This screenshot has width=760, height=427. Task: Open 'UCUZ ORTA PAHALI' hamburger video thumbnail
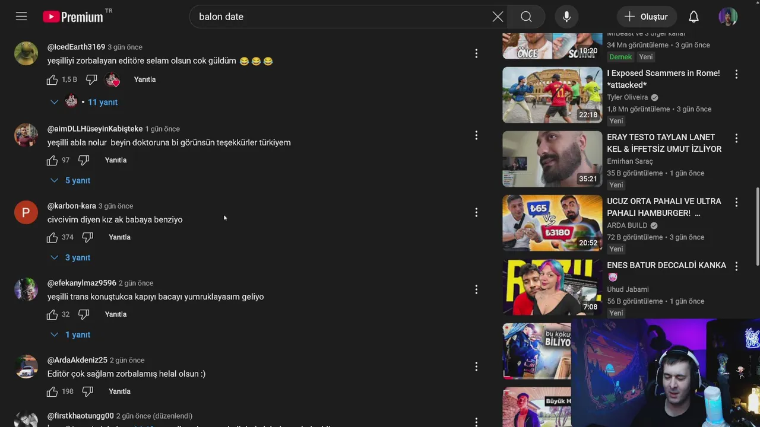tap(552, 223)
